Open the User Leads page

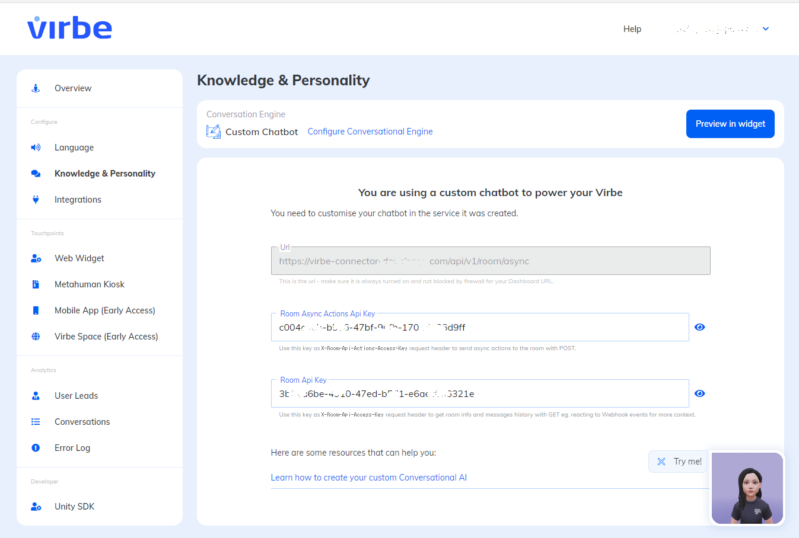pyautogui.click(x=75, y=395)
